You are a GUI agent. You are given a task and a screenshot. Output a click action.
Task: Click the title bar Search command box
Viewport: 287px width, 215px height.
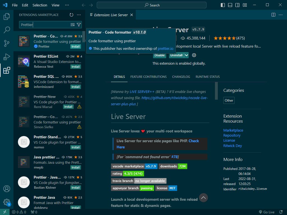point(152,5)
